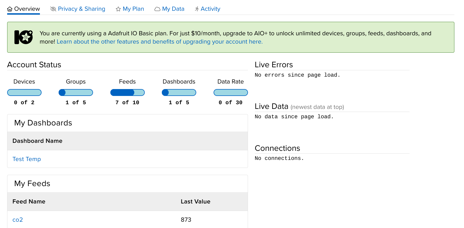This screenshot has width=464, height=228.
Task: Click the Dashboards usage progress bar
Action: tap(179, 93)
